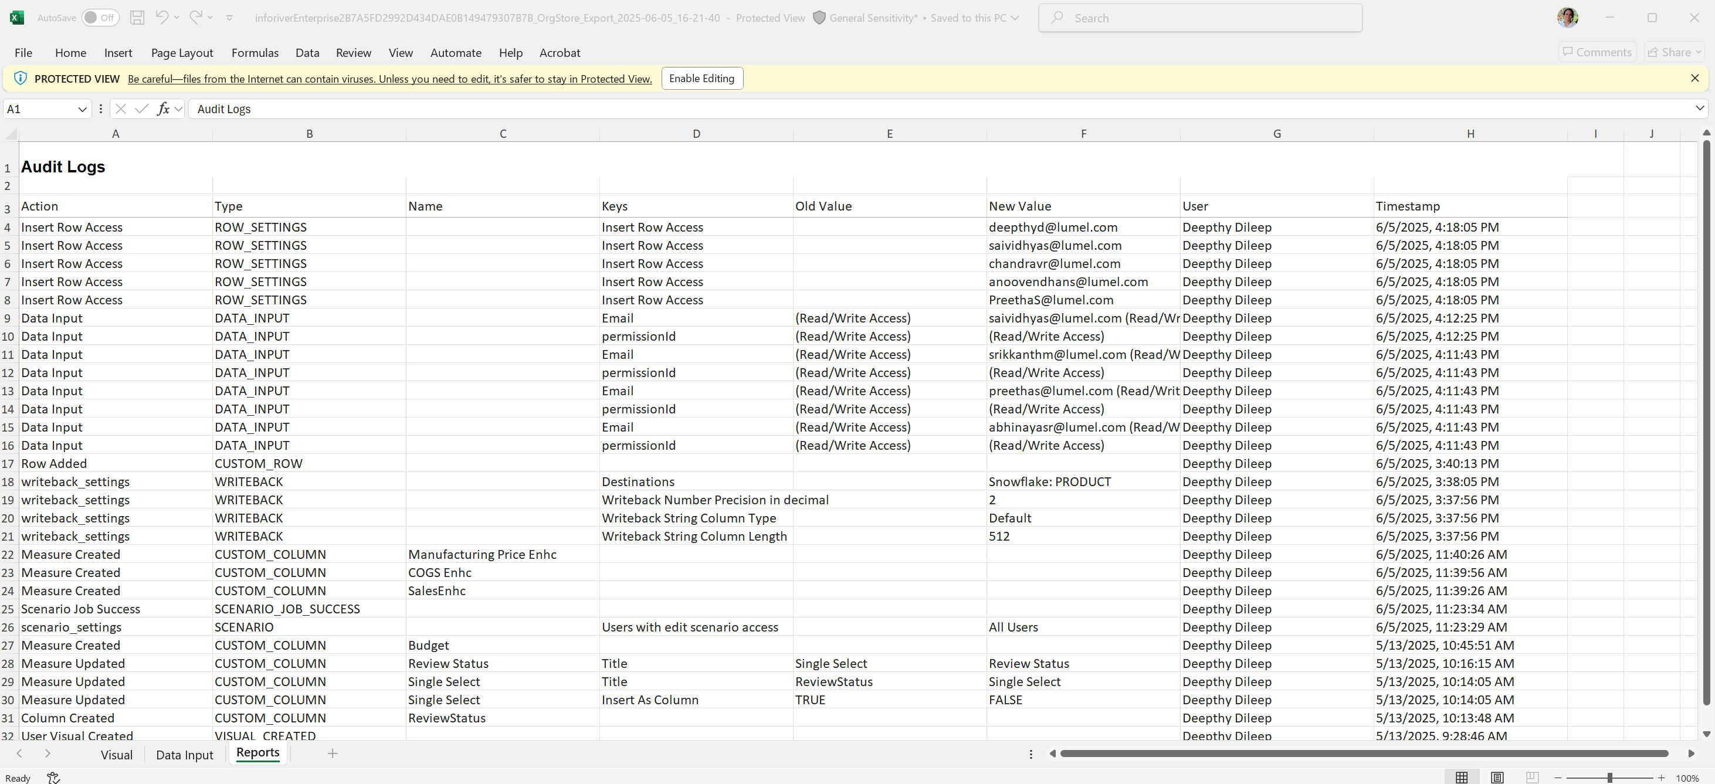Add a new sheet with plus icon
Screen dimensions: 1715x784
pos(333,754)
